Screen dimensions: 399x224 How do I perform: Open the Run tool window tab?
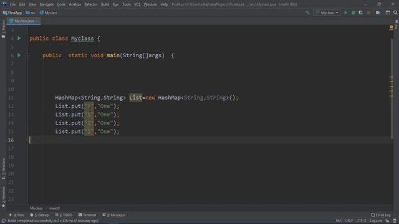pyautogui.click(x=17, y=215)
